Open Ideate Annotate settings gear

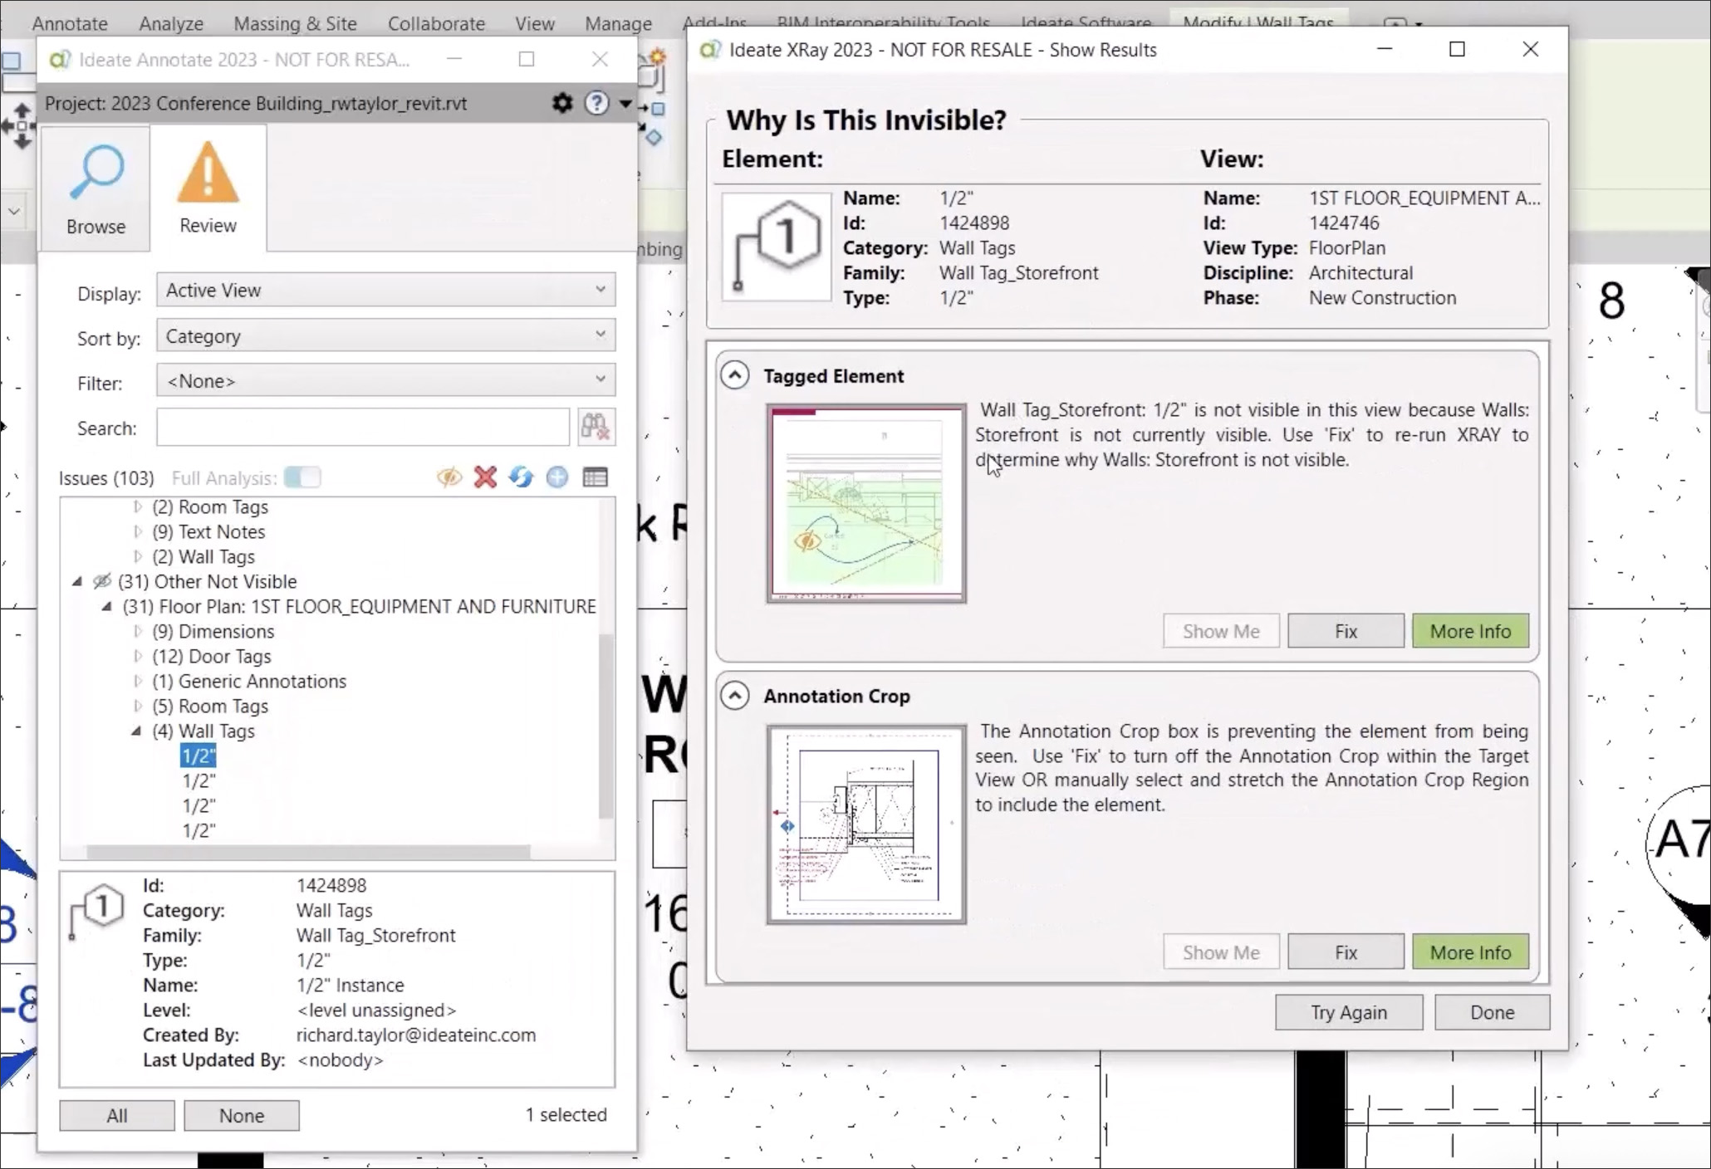coord(562,103)
